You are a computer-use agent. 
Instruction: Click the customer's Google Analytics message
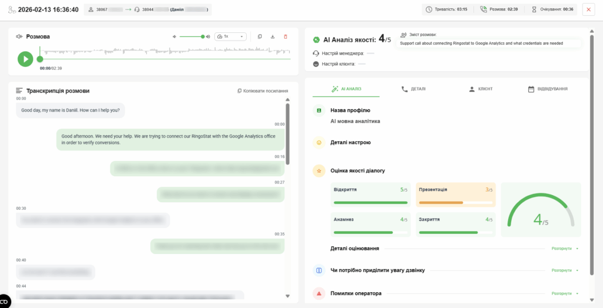171,139
